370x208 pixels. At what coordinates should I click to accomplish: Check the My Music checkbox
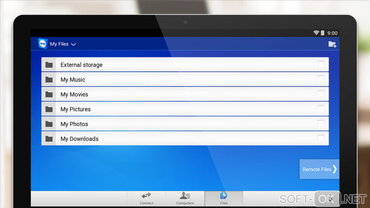coord(321,79)
